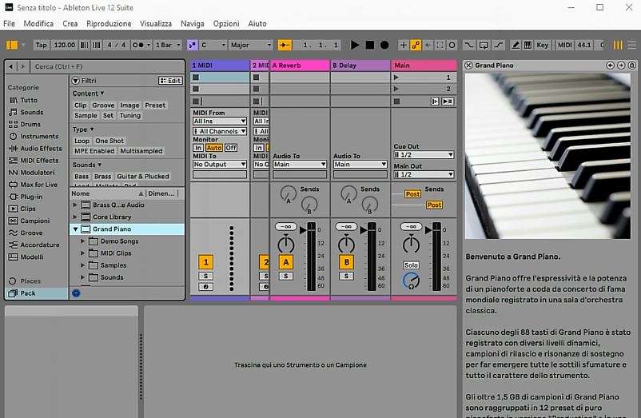Image resolution: width=641 pixels, height=418 pixels.
Task: Select Audio Effects in the browser sidebar
Action: point(40,149)
